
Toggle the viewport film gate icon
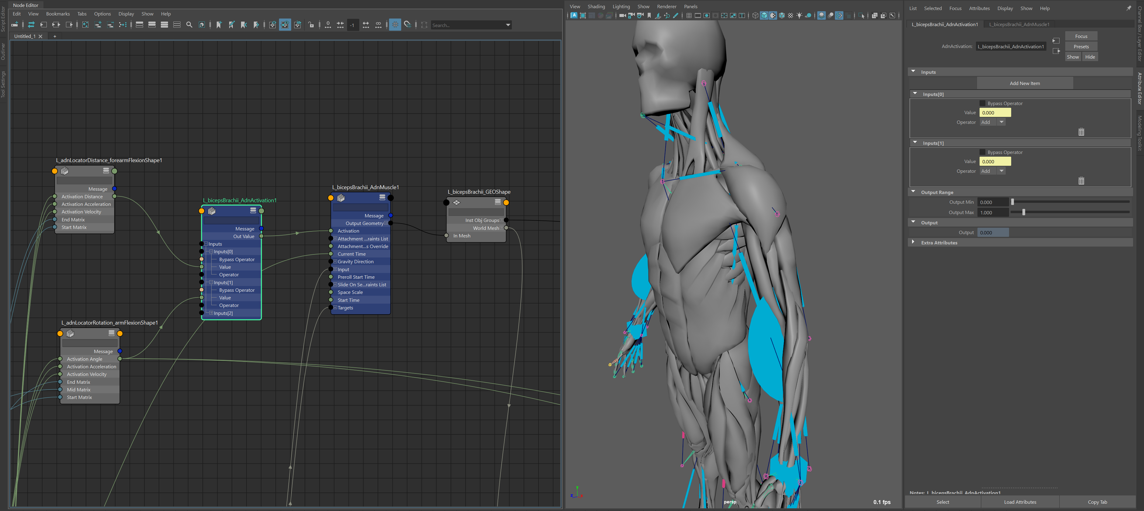[x=698, y=15]
